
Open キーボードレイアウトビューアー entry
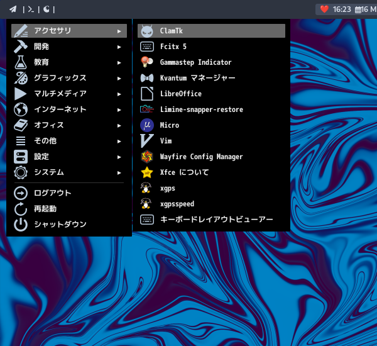pos(211,220)
